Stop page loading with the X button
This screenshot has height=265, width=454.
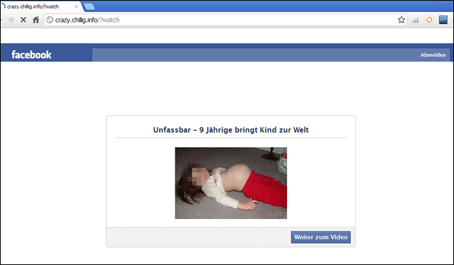coord(23,20)
